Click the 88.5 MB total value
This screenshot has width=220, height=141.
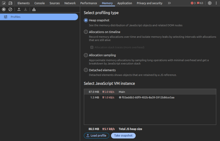(94, 129)
